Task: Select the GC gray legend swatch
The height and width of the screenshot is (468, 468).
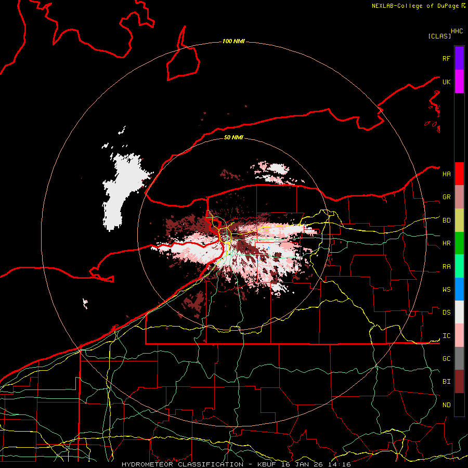Action: [459, 358]
